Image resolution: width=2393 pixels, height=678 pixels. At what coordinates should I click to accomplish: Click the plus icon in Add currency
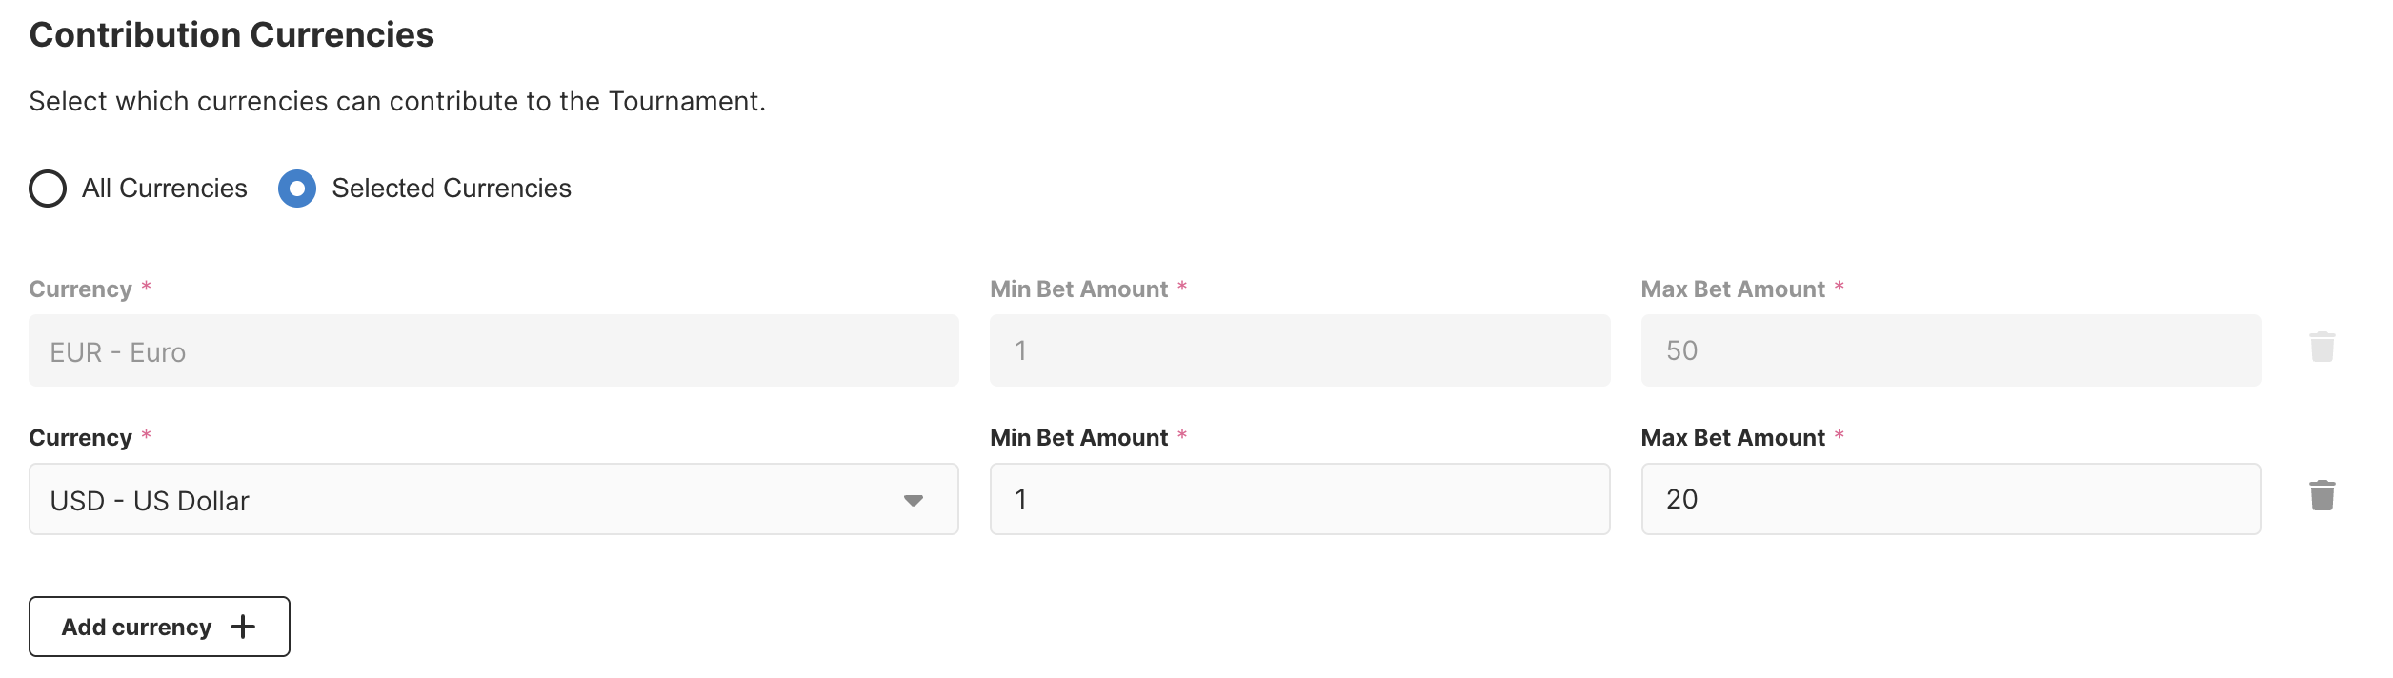coord(243,627)
